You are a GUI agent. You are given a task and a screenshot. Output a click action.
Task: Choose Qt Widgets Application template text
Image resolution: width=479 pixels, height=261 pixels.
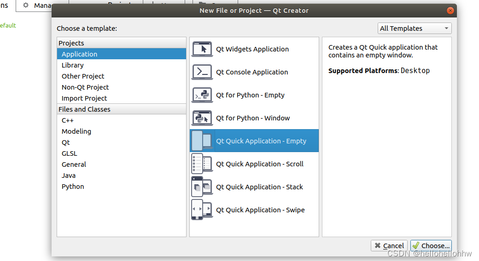252,49
